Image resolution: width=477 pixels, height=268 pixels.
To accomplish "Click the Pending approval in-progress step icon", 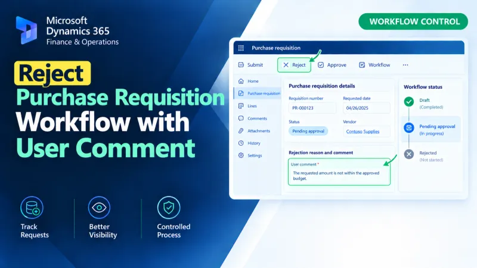I will pos(409,128).
